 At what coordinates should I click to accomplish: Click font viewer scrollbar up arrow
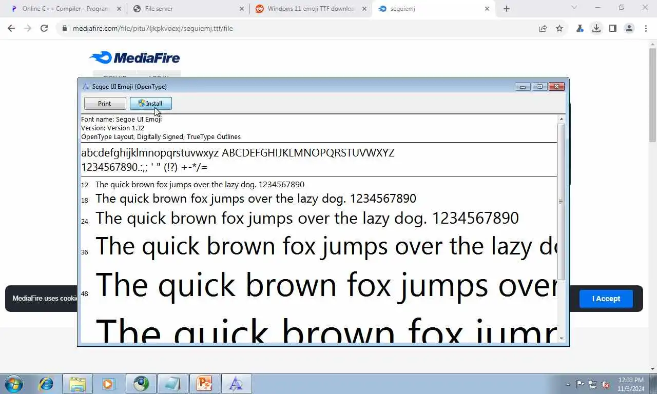[x=561, y=119]
